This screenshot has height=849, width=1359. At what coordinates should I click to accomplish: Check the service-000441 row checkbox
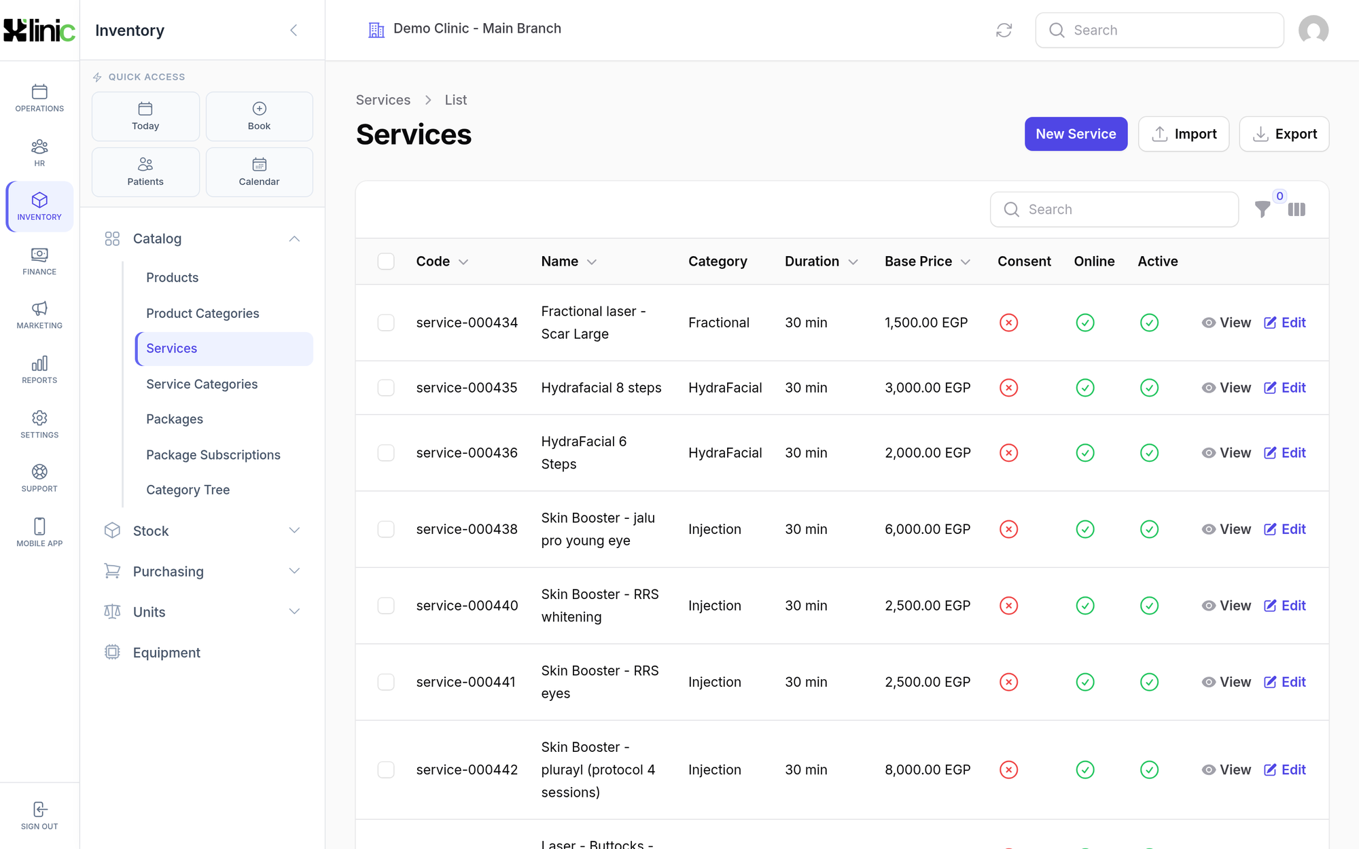[386, 682]
